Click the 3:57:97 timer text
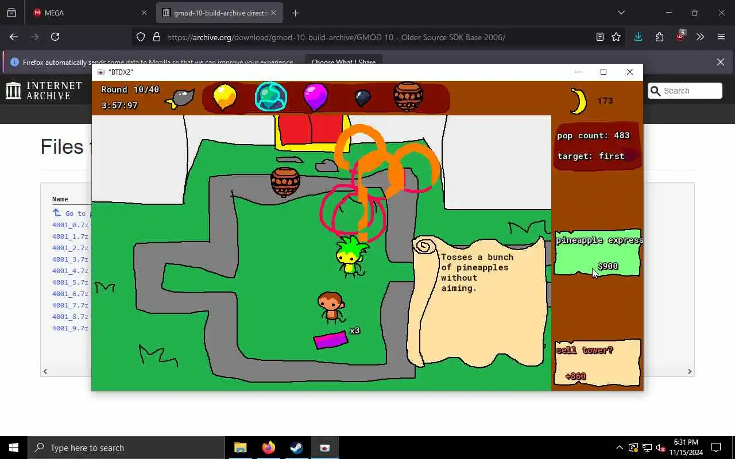This screenshot has width=735, height=459. click(119, 106)
